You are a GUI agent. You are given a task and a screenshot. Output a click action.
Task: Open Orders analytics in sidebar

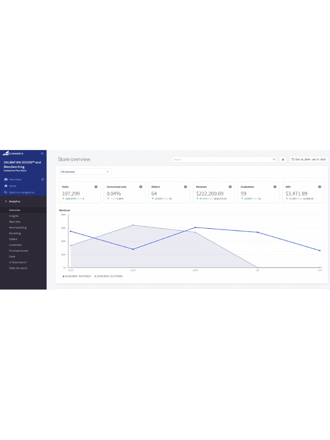point(13,239)
